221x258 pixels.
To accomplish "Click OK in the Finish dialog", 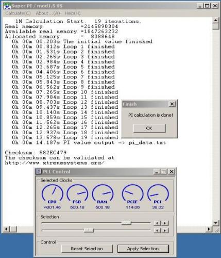I will coord(149,128).
